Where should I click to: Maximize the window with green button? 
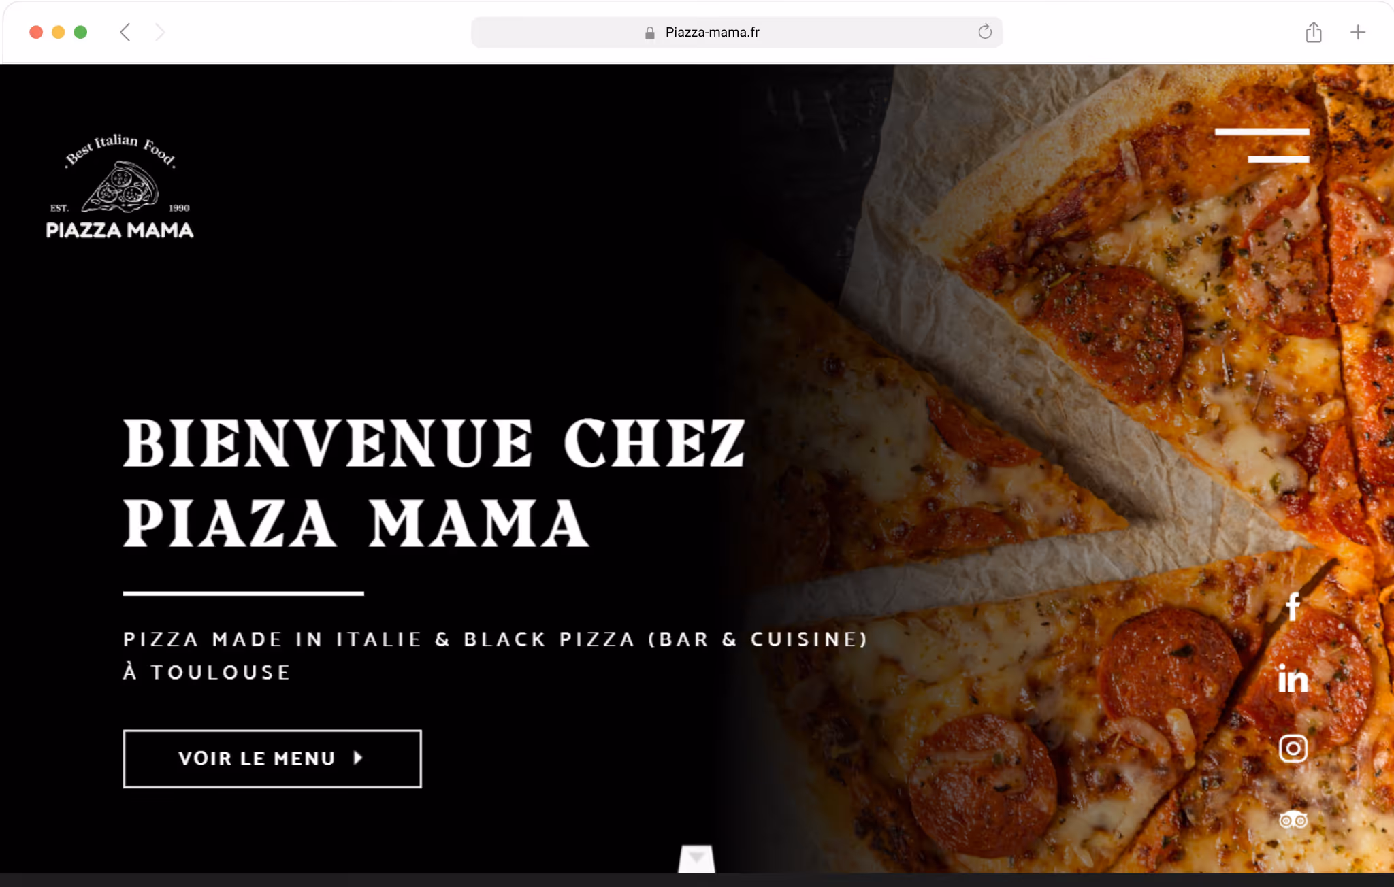[x=80, y=32]
